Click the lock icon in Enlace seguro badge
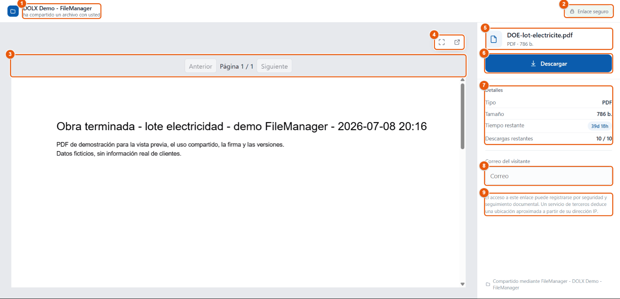 click(x=572, y=12)
